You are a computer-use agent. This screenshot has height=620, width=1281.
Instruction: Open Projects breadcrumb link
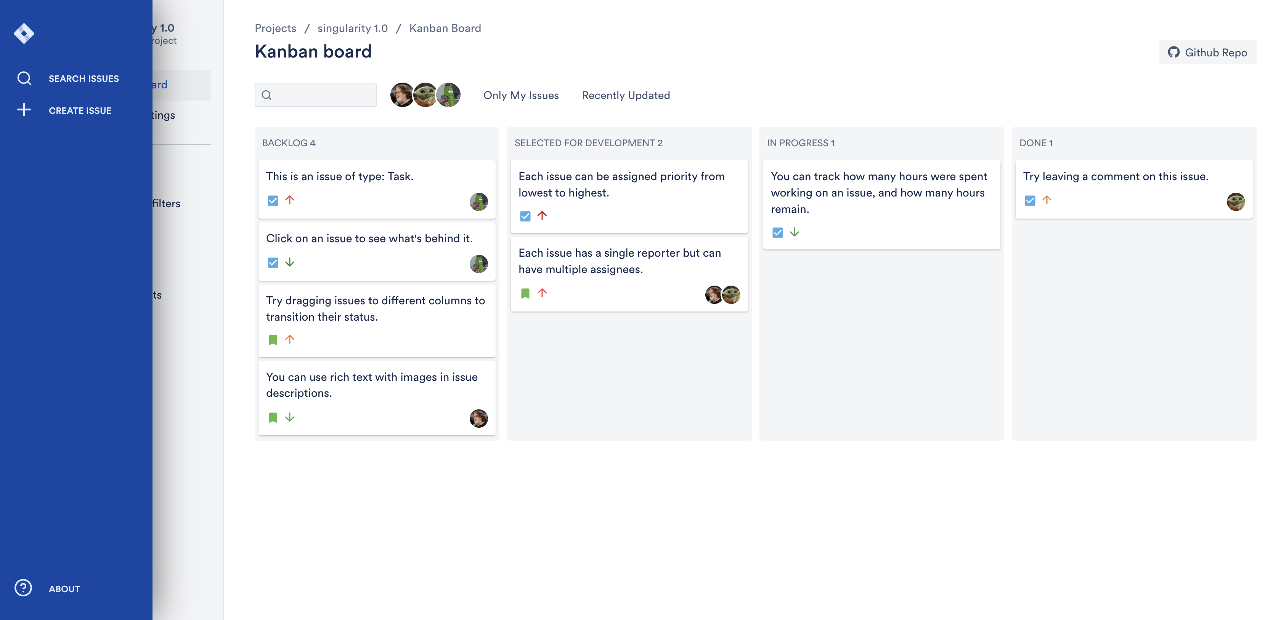[275, 28]
